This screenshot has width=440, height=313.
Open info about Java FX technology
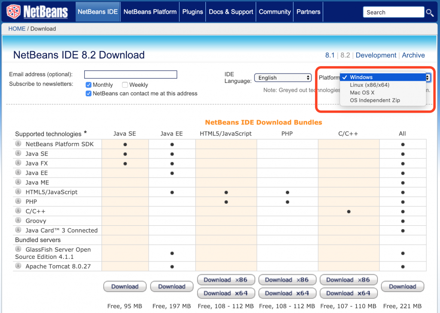pyautogui.click(x=18, y=163)
